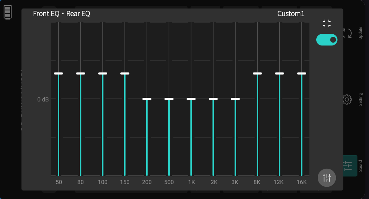The height and width of the screenshot is (199, 369).
Task: Click the Update refresh icon
Action: click(347, 33)
